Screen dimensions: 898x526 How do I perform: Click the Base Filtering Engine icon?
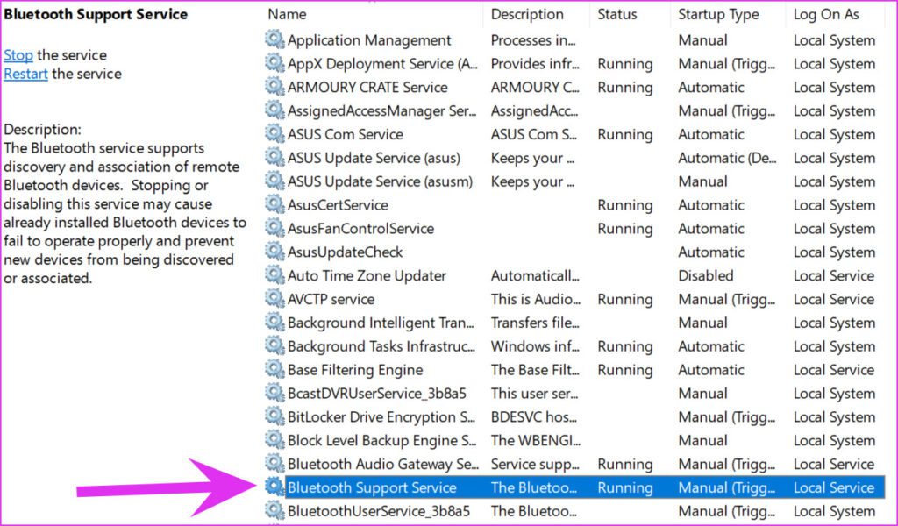[272, 370]
